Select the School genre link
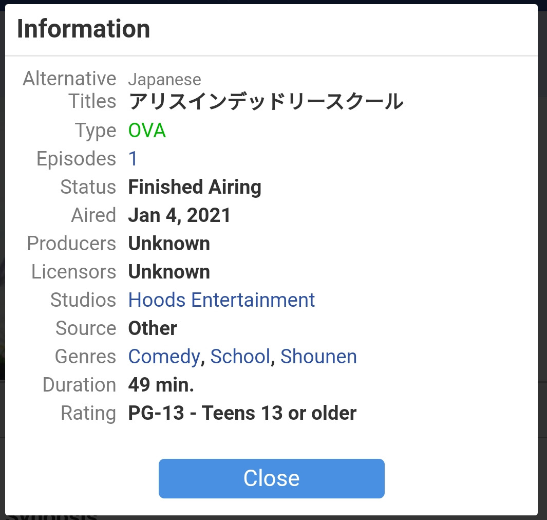547x520 pixels. pyautogui.click(x=240, y=357)
